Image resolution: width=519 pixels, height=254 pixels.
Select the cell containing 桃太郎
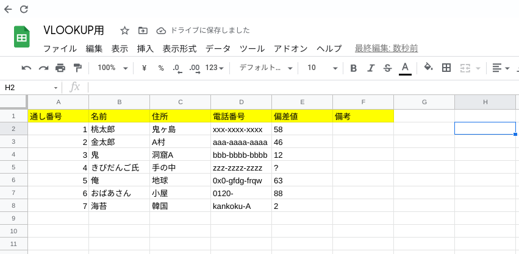(x=119, y=129)
